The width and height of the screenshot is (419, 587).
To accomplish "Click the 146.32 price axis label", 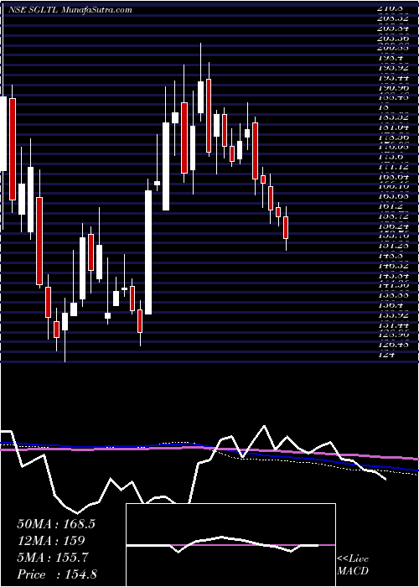I will (394, 266).
